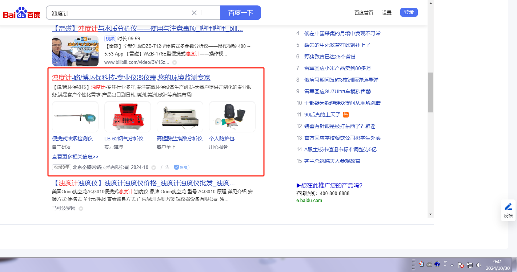The width and height of the screenshot is (517, 272).
Task: Click the 马可波罗网 source text
Action: [x=64, y=208]
